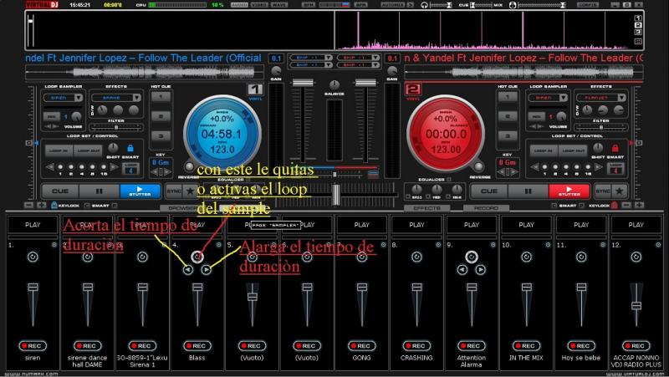Toggle loop mode on sample 1 siren
669x377 pixels.
33,257
